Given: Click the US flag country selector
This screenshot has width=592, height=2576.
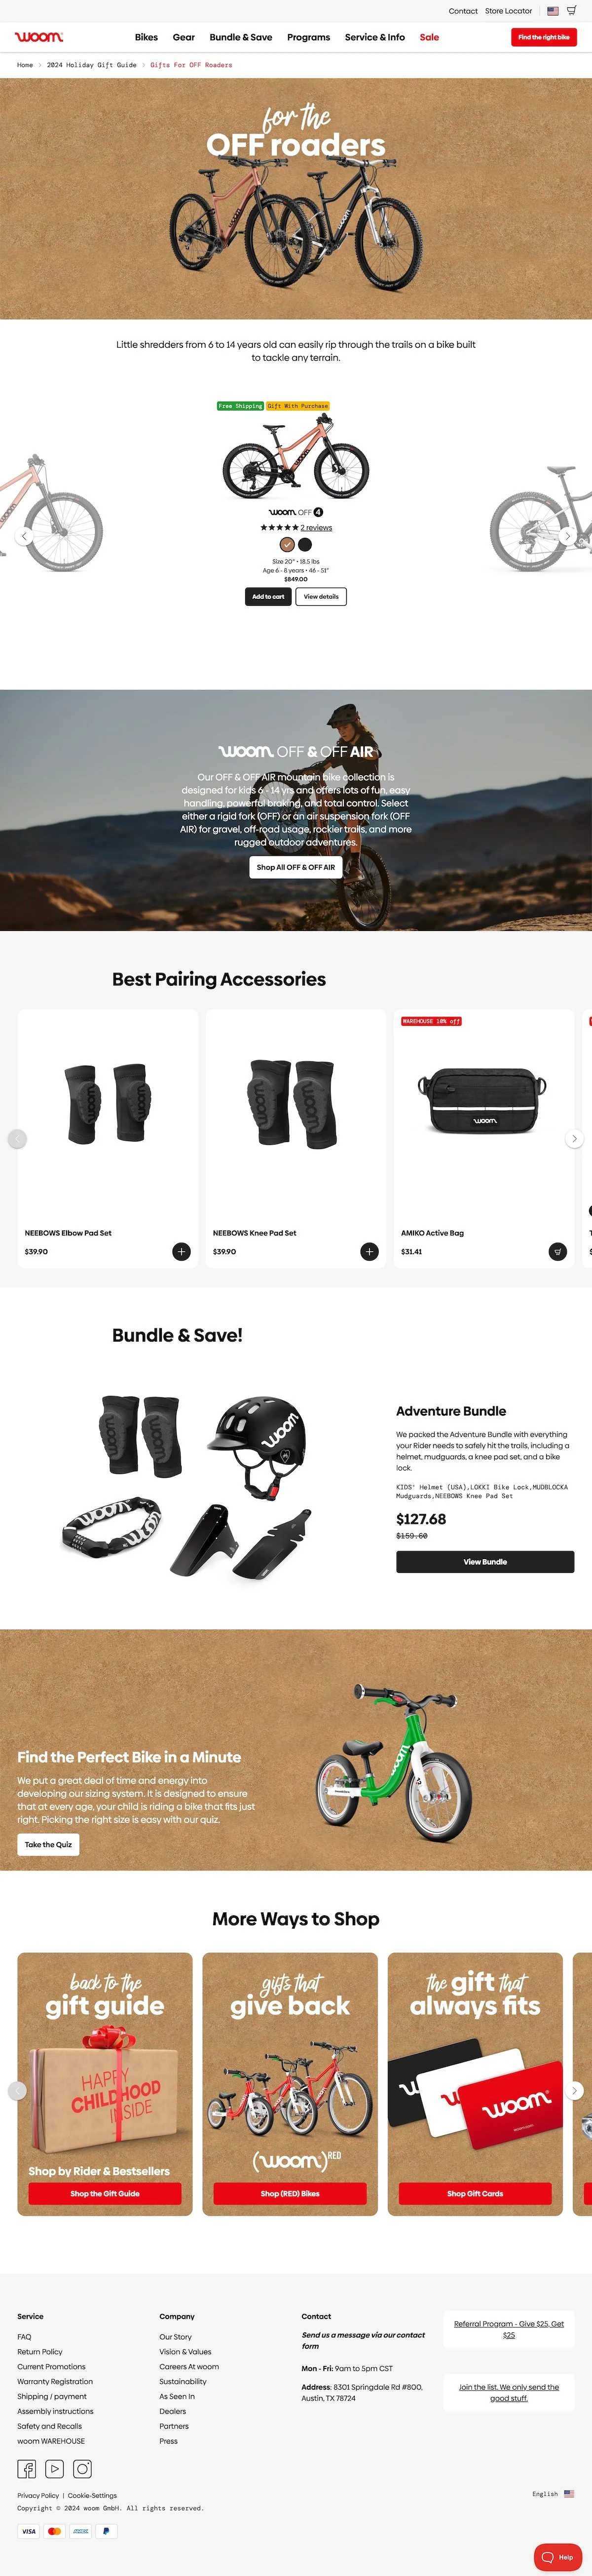Looking at the screenshot, I should point(552,11).
